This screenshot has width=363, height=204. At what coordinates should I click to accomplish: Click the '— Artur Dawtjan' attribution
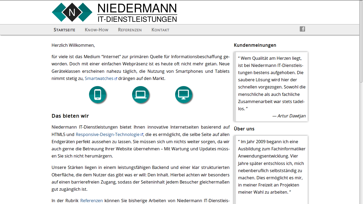(289, 116)
